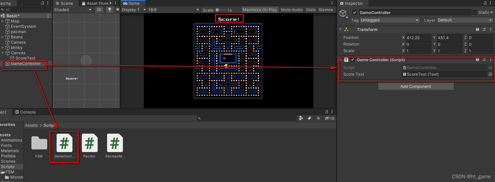Lock the Project panel
The image size is (495, 182).
click(x=327, y=112)
